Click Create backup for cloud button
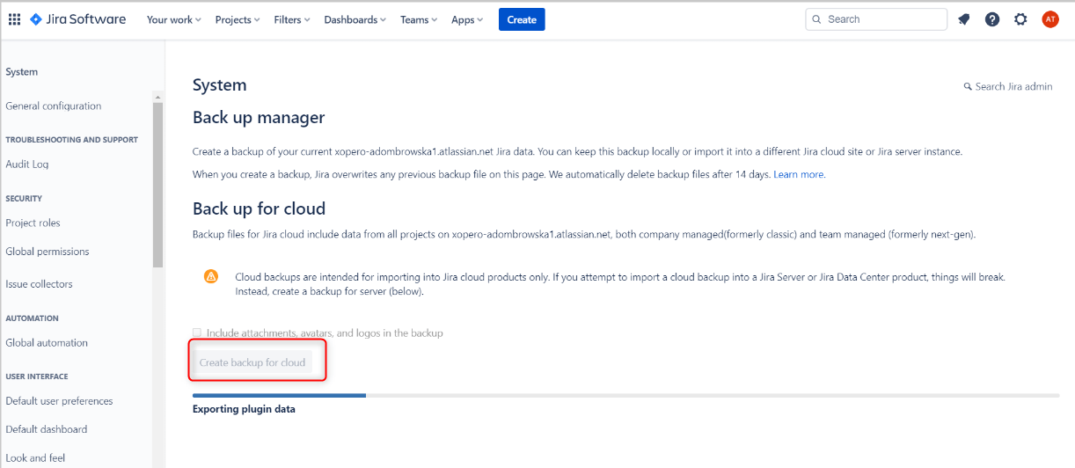 pos(252,362)
